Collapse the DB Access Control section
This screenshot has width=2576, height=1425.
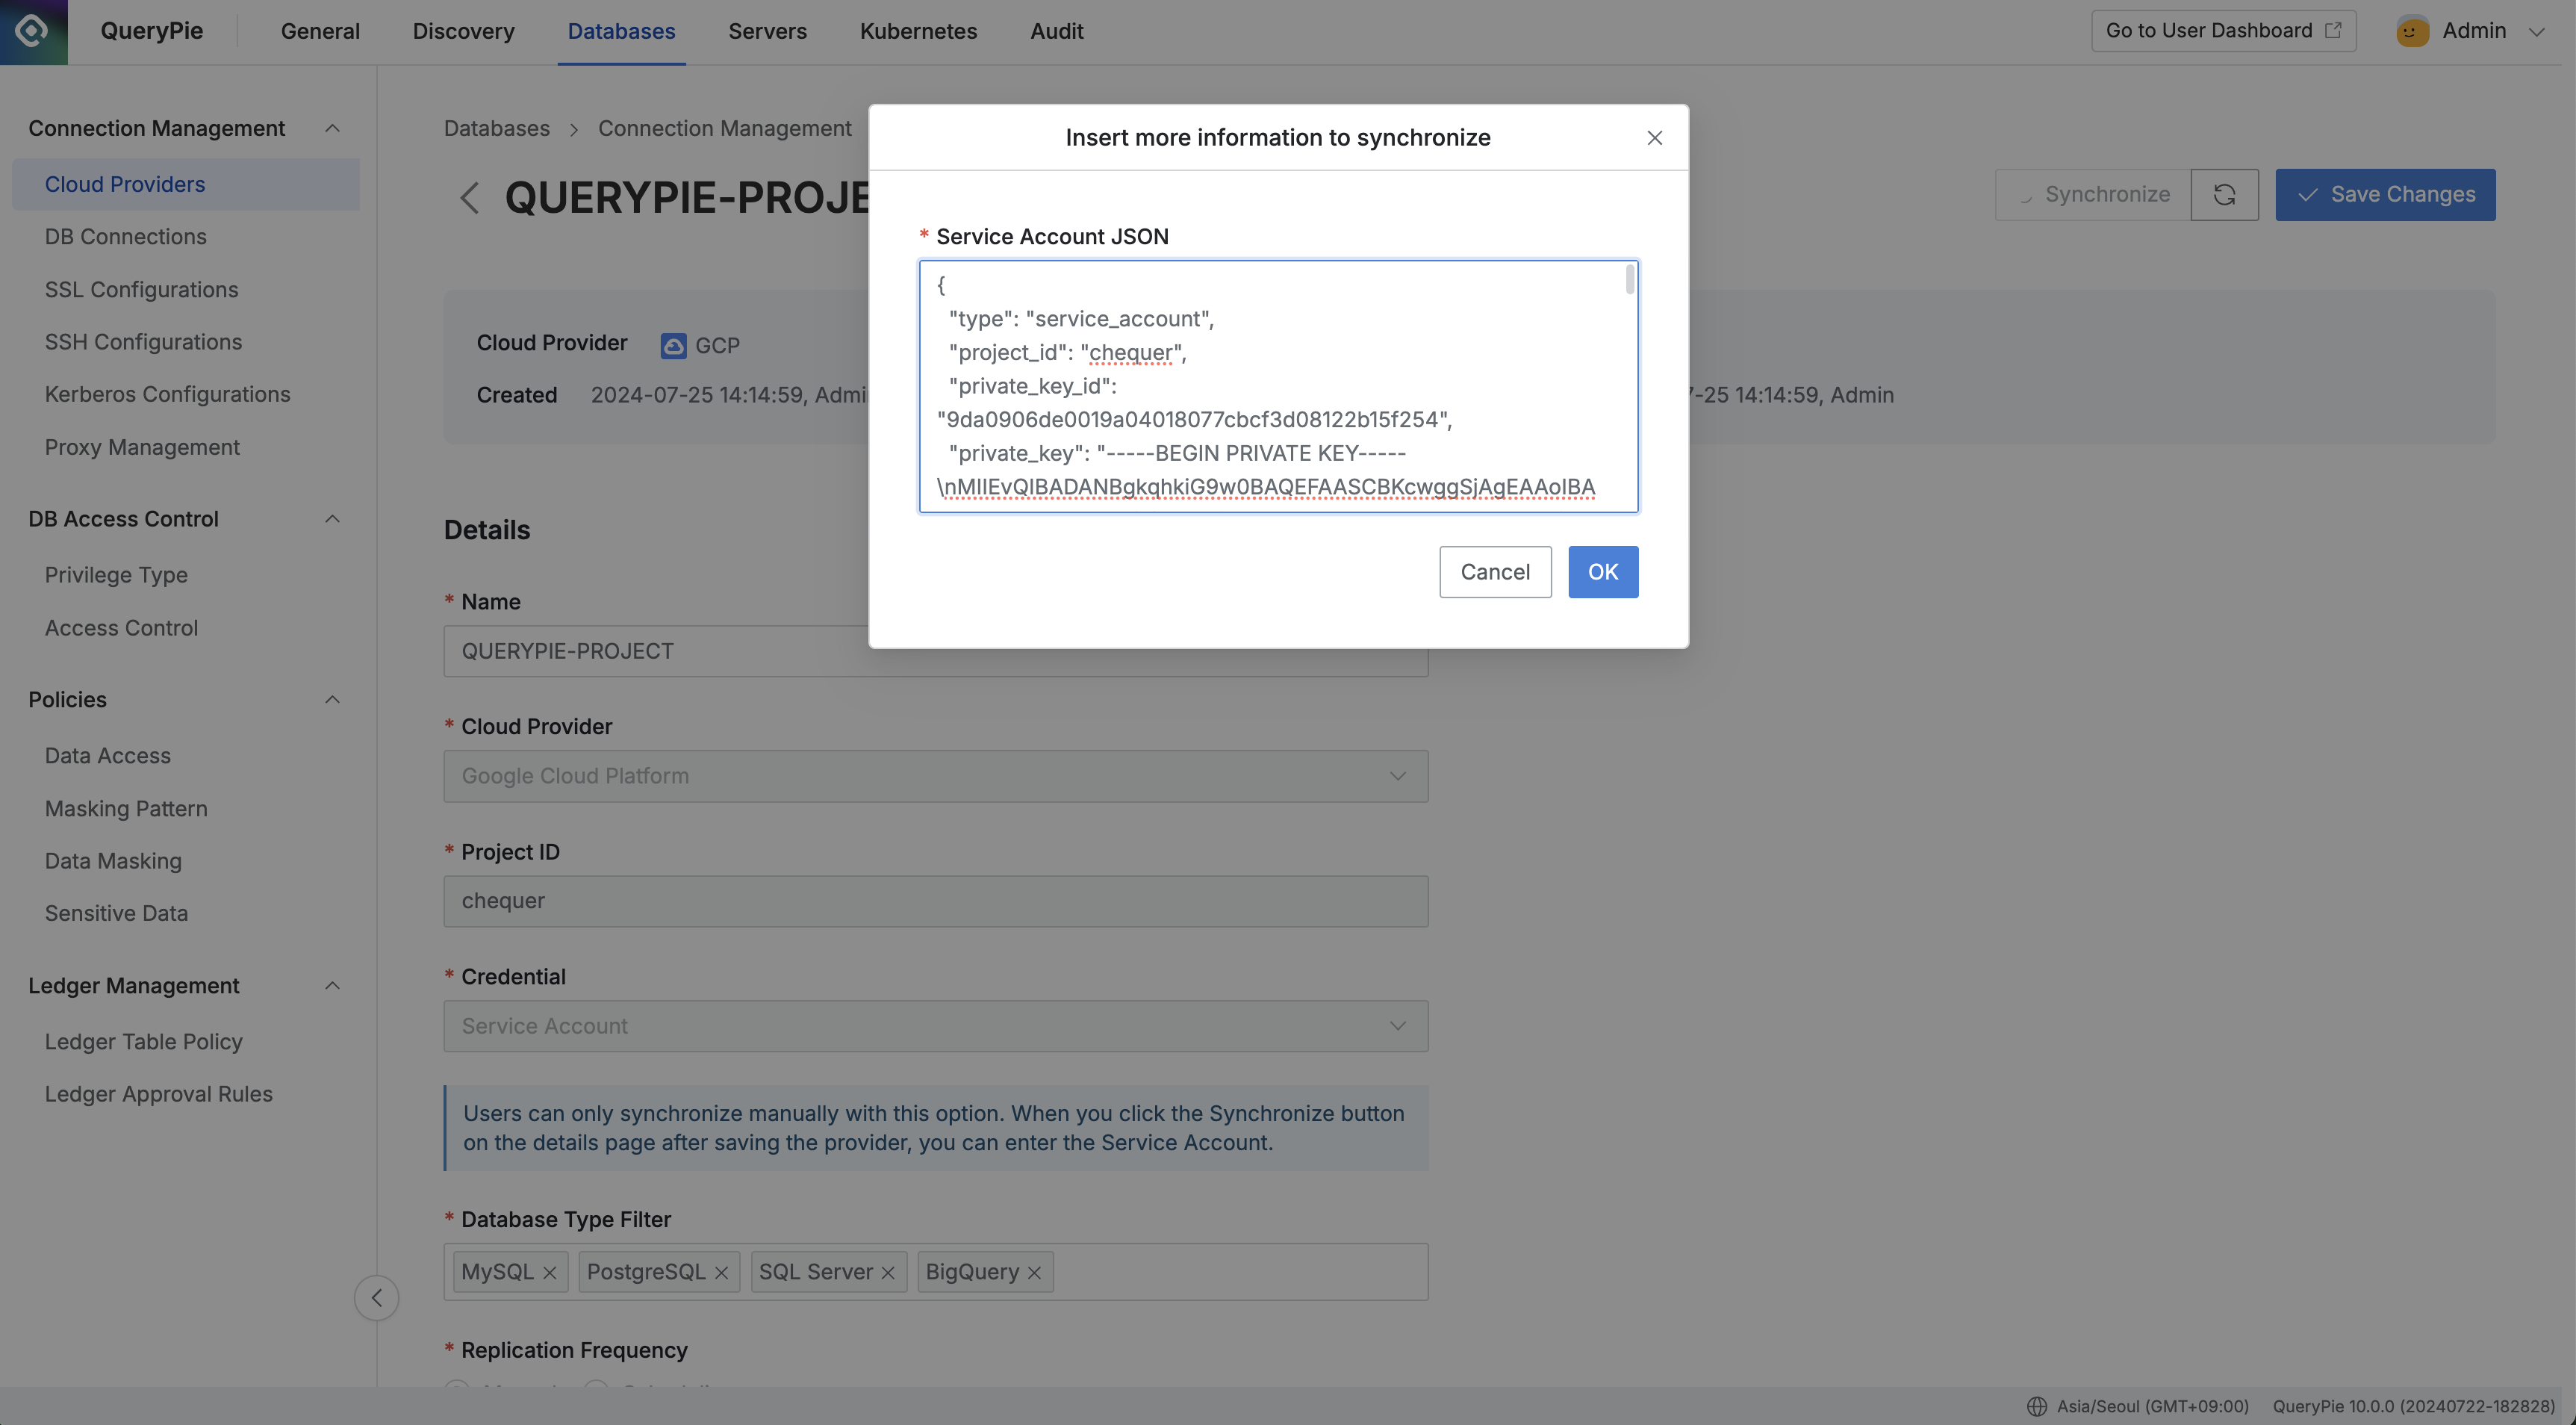click(x=332, y=518)
